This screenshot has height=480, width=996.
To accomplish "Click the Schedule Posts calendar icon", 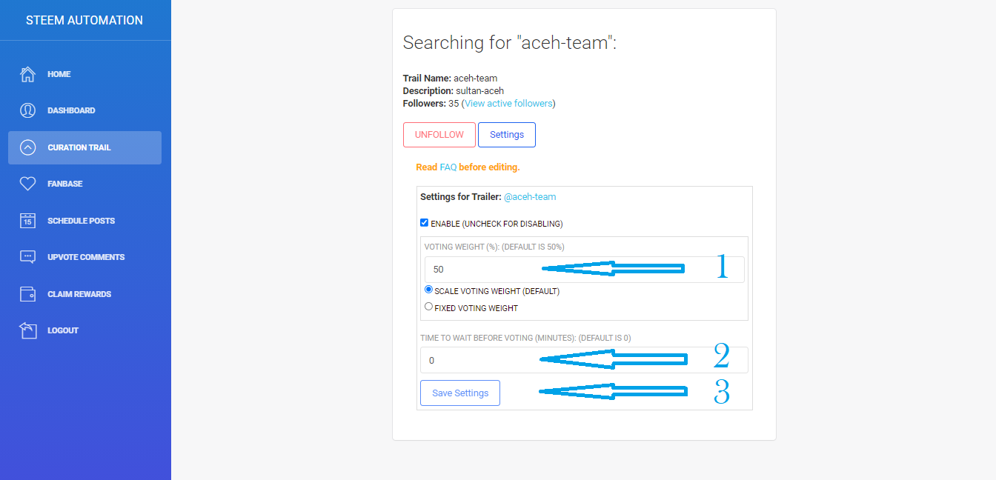I will coord(27,221).
